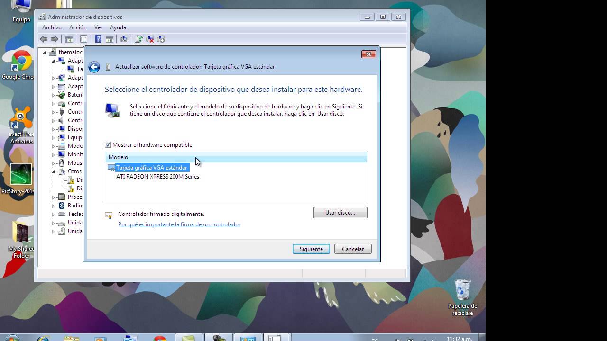Select the Otros dispositivos question-mark icon
This screenshot has width=607, height=341.
coord(61,171)
